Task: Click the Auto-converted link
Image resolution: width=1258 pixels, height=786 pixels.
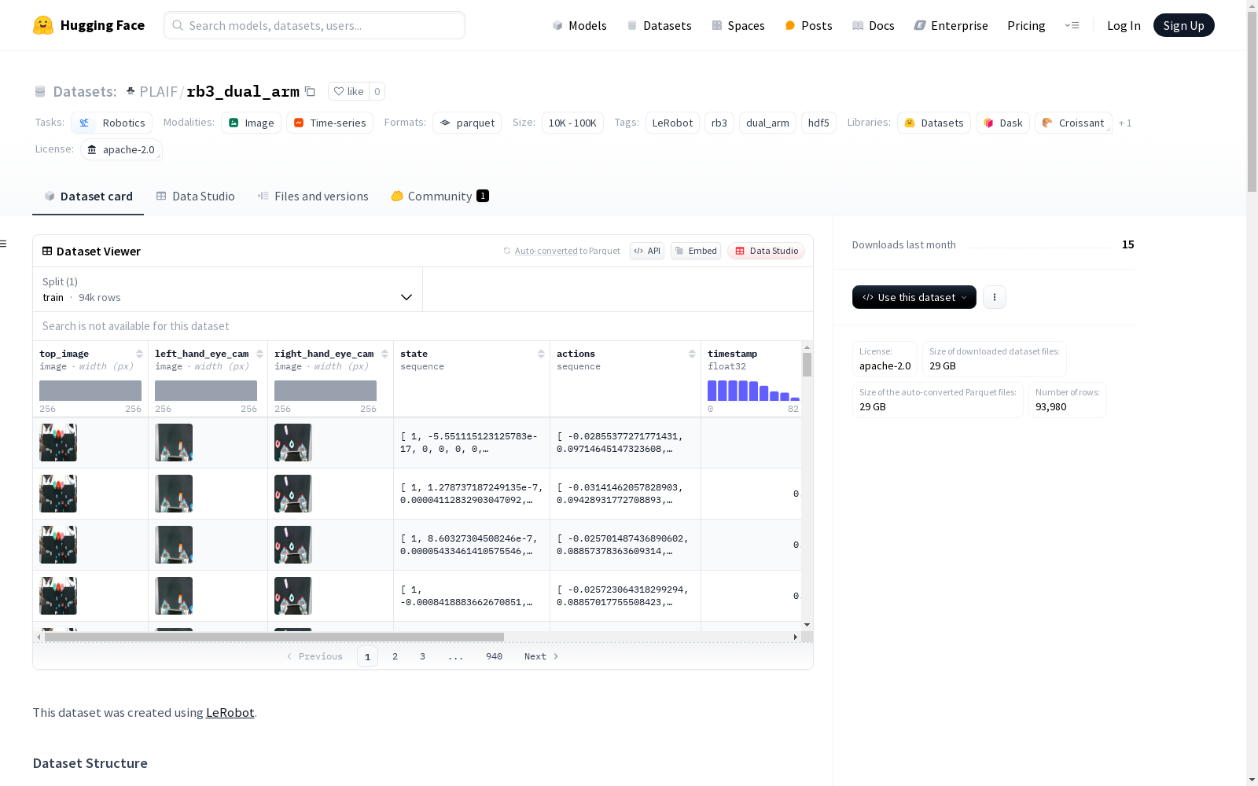Action: (x=546, y=251)
